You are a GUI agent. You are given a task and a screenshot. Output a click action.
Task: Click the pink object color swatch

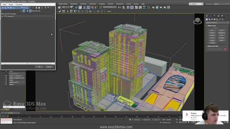click(x=225, y=49)
